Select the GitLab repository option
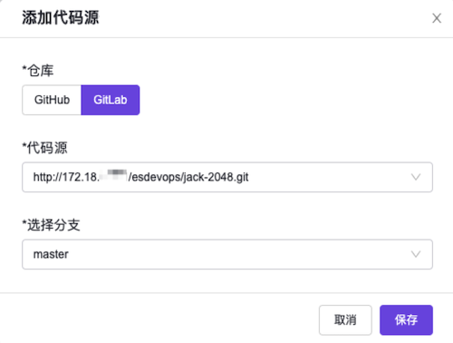 point(111,100)
